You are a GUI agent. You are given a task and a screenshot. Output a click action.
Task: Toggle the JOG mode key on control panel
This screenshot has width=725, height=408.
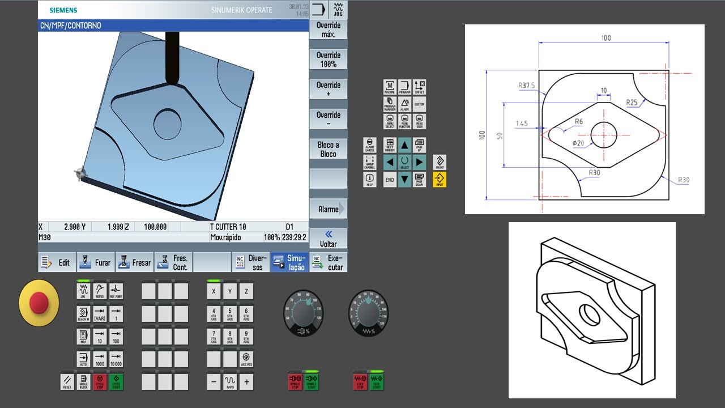click(83, 291)
